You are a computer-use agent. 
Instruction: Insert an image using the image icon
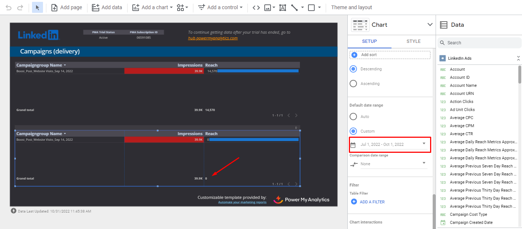point(268,7)
